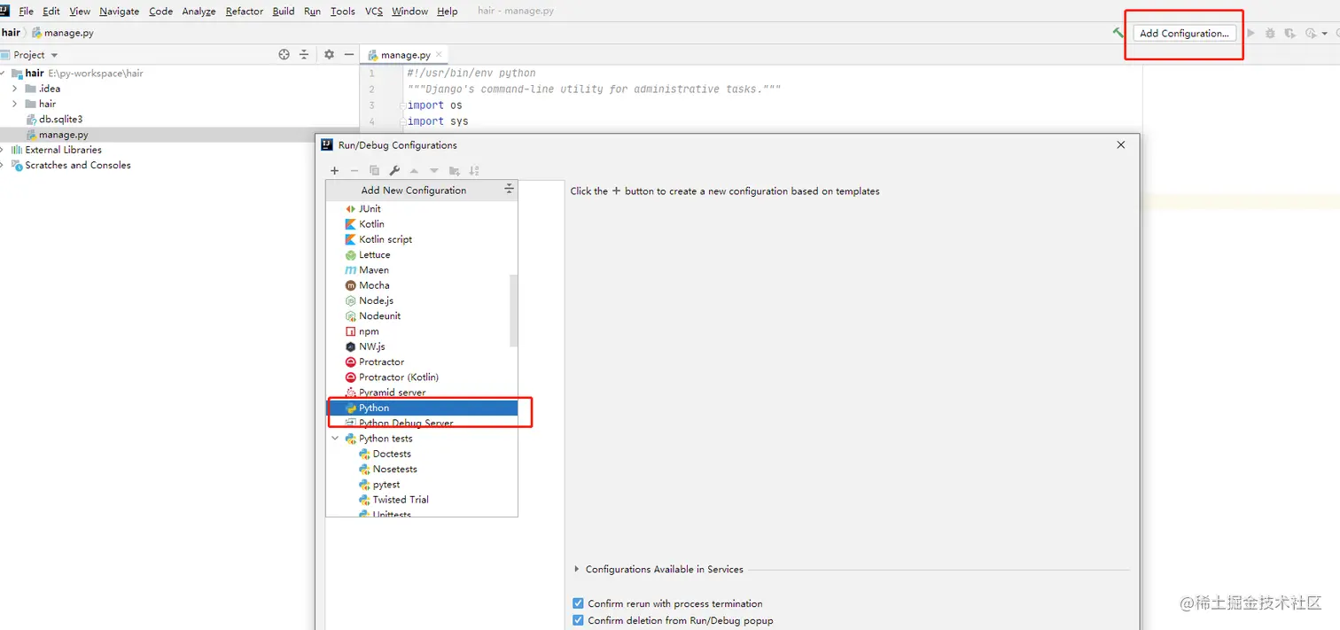Viewport: 1340px width, 630px height.
Task: Close the manage.py editor tab
Action: pyautogui.click(x=439, y=54)
